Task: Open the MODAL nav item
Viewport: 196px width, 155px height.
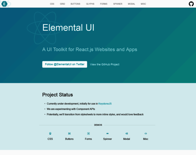Action: [131, 4]
